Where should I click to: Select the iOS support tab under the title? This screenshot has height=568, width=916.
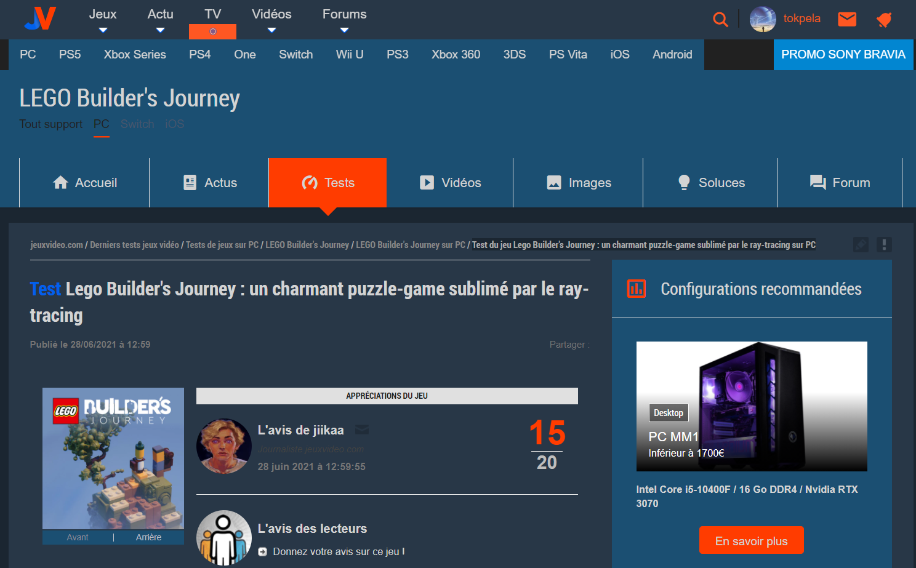[175, 124]
